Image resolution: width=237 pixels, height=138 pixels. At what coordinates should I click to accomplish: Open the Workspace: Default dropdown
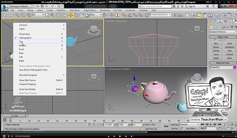pos(20,6)
